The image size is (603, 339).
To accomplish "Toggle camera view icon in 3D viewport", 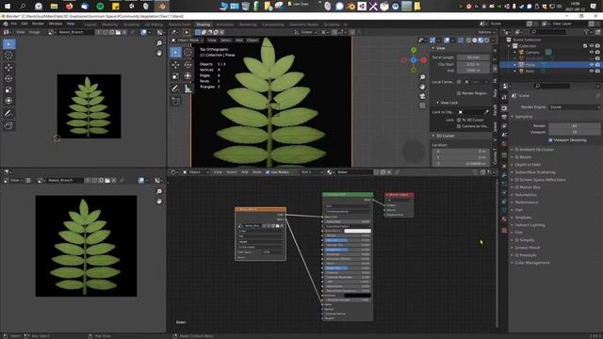I will coord(422,96).
